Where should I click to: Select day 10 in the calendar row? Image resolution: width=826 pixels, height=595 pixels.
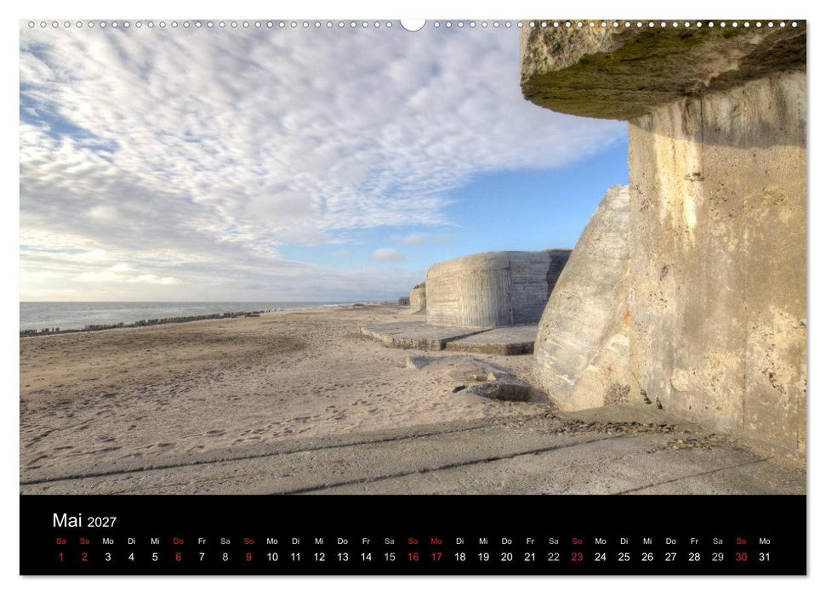click(272, 557)
